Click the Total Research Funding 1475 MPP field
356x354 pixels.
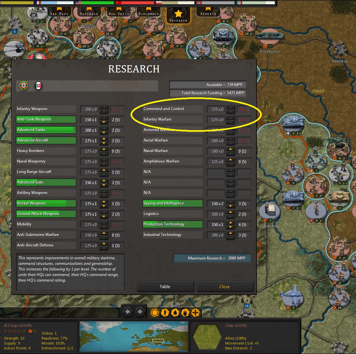click(x=208, y=93)
